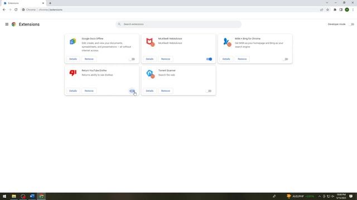Remove the Torrent Scanner extension
The image size is (357, 200).
coord(166,91)
